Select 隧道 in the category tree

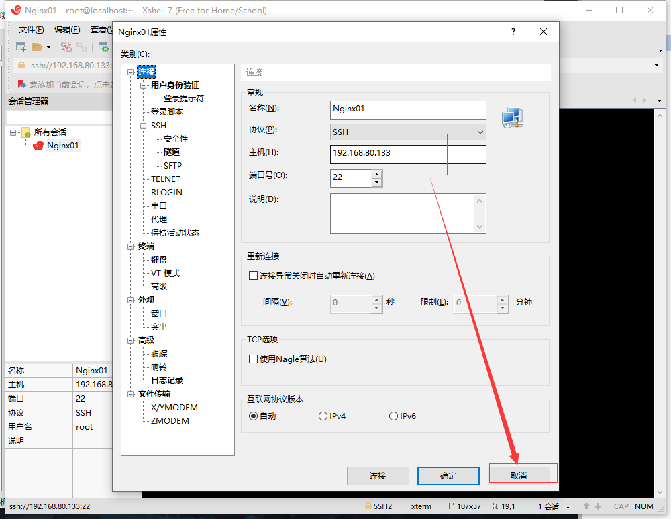pyautogui.click(x=172, y=152)
